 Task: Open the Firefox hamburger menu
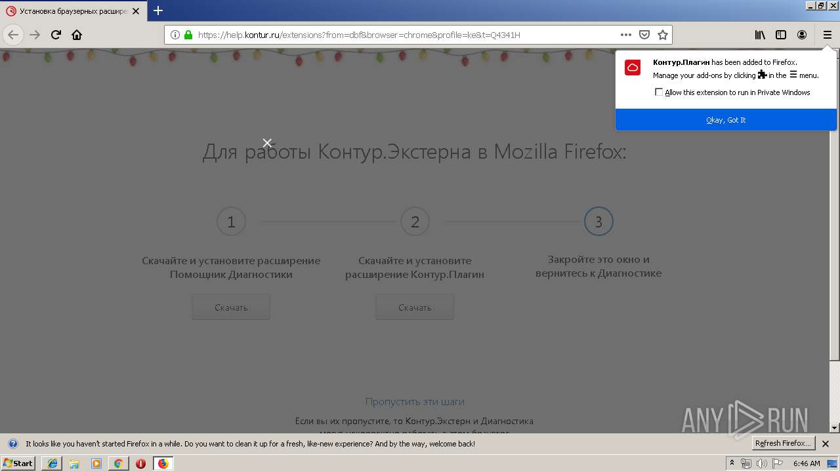(827, 35)
